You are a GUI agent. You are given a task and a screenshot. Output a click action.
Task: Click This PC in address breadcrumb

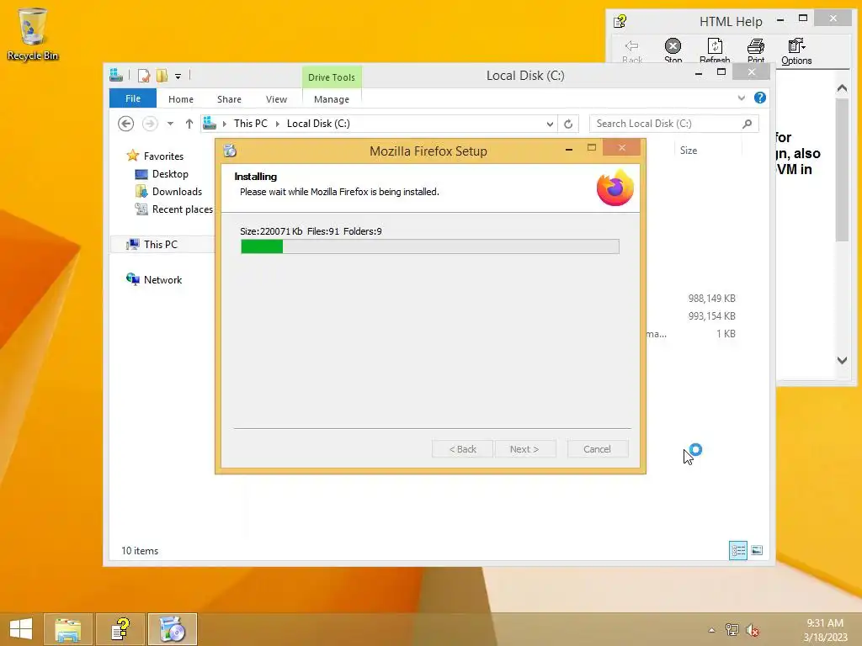click(x=251, y=124)
